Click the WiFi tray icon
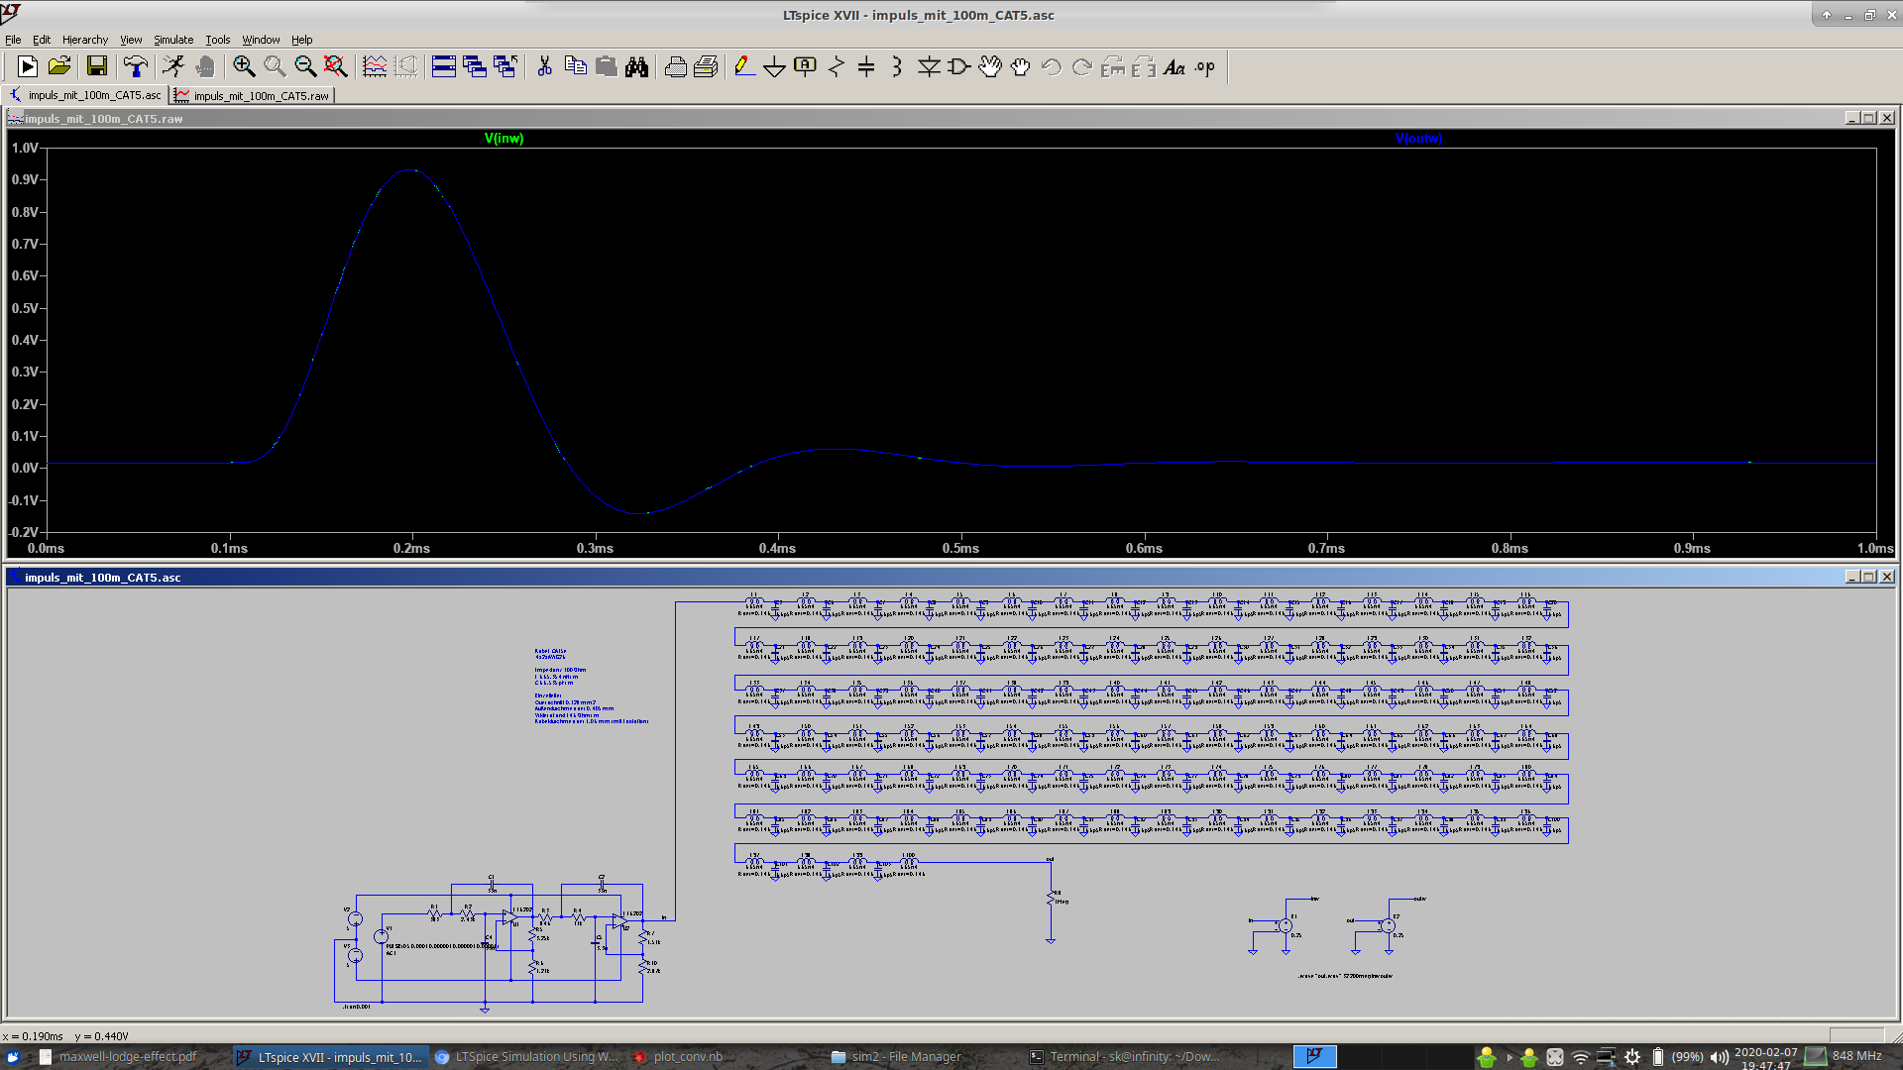The height and width of the screenshot is (1070, 1903). 1581,1057
